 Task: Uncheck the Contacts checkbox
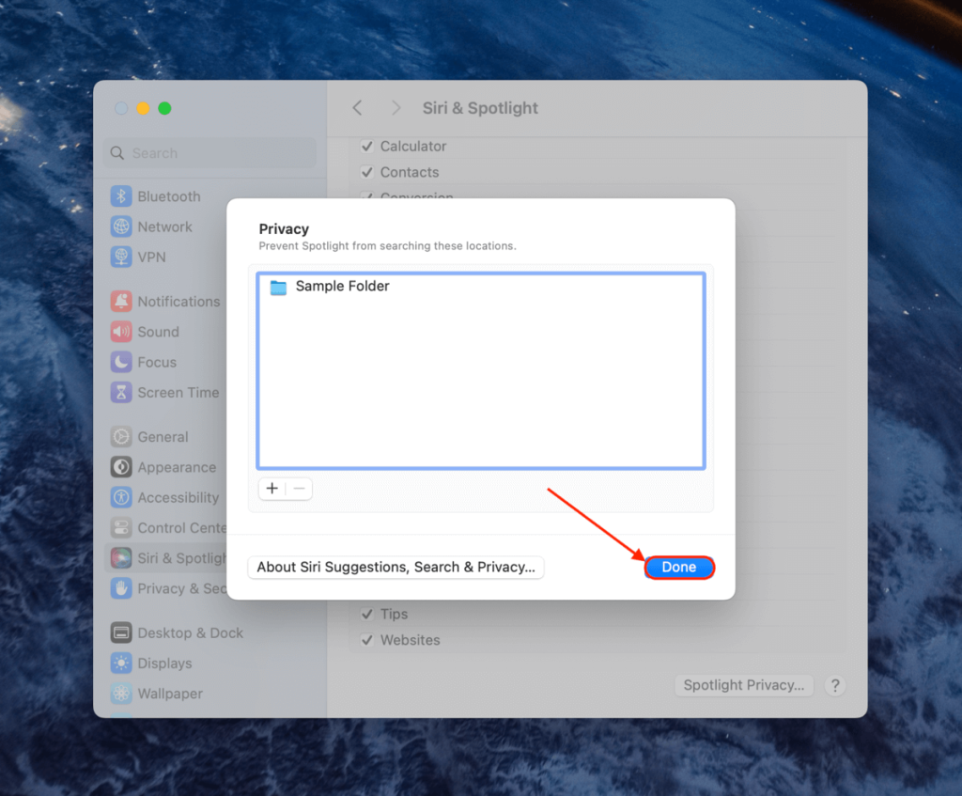366,172
